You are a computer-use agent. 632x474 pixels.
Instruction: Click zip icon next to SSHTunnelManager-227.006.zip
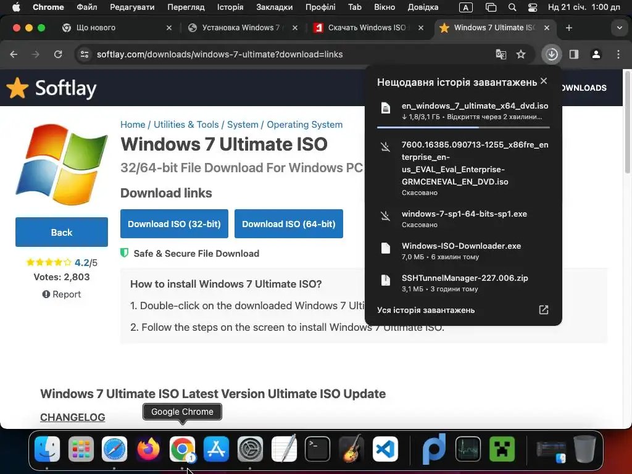386,280
